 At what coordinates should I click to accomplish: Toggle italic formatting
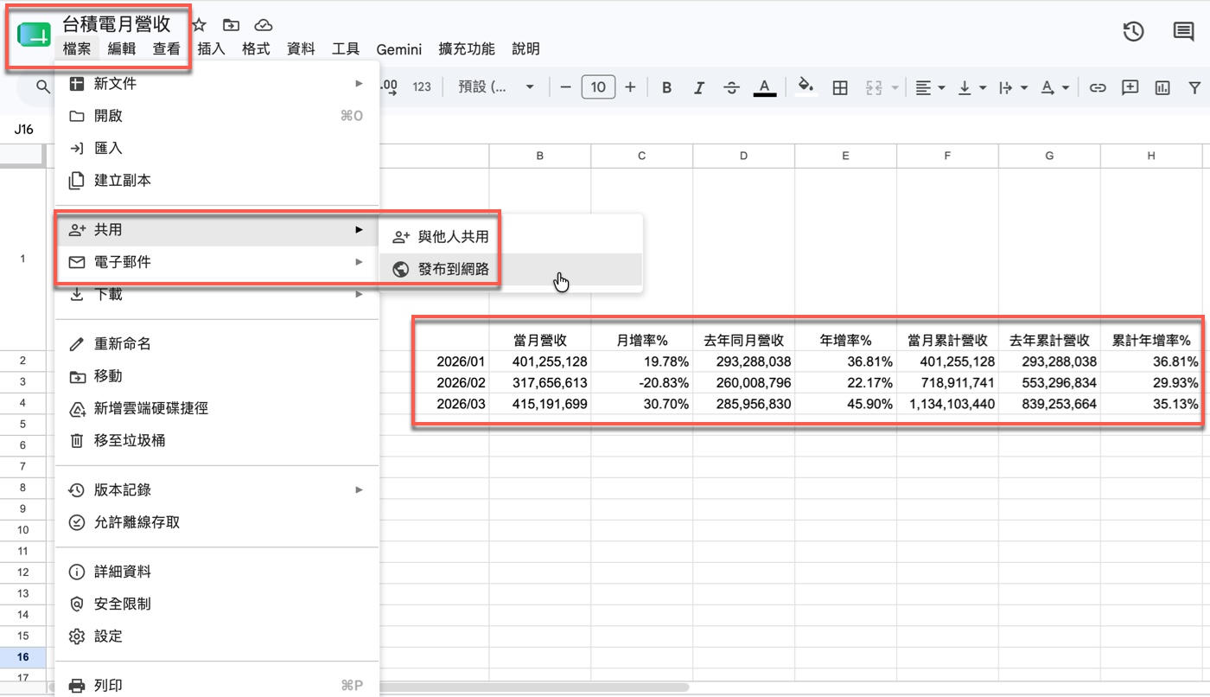699,87
